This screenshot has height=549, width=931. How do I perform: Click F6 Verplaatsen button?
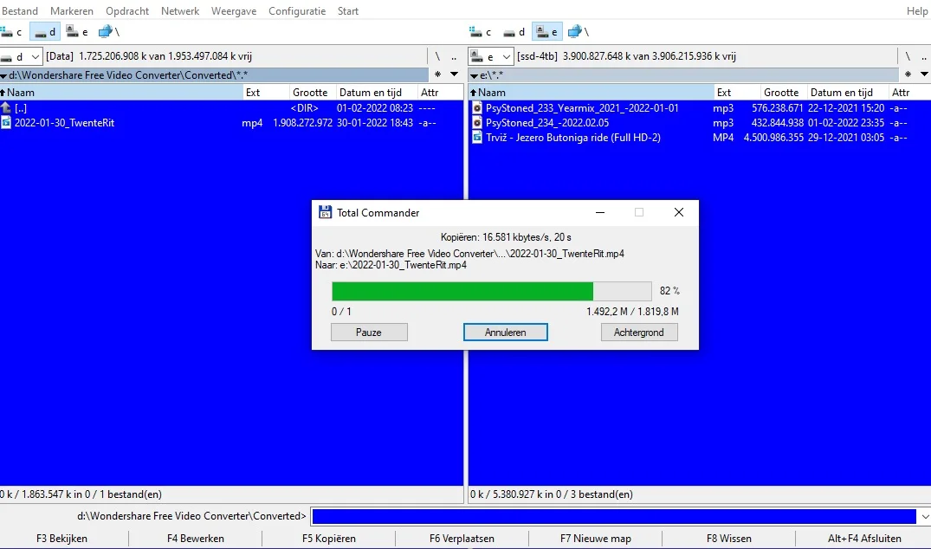click(x=462, y=539)
